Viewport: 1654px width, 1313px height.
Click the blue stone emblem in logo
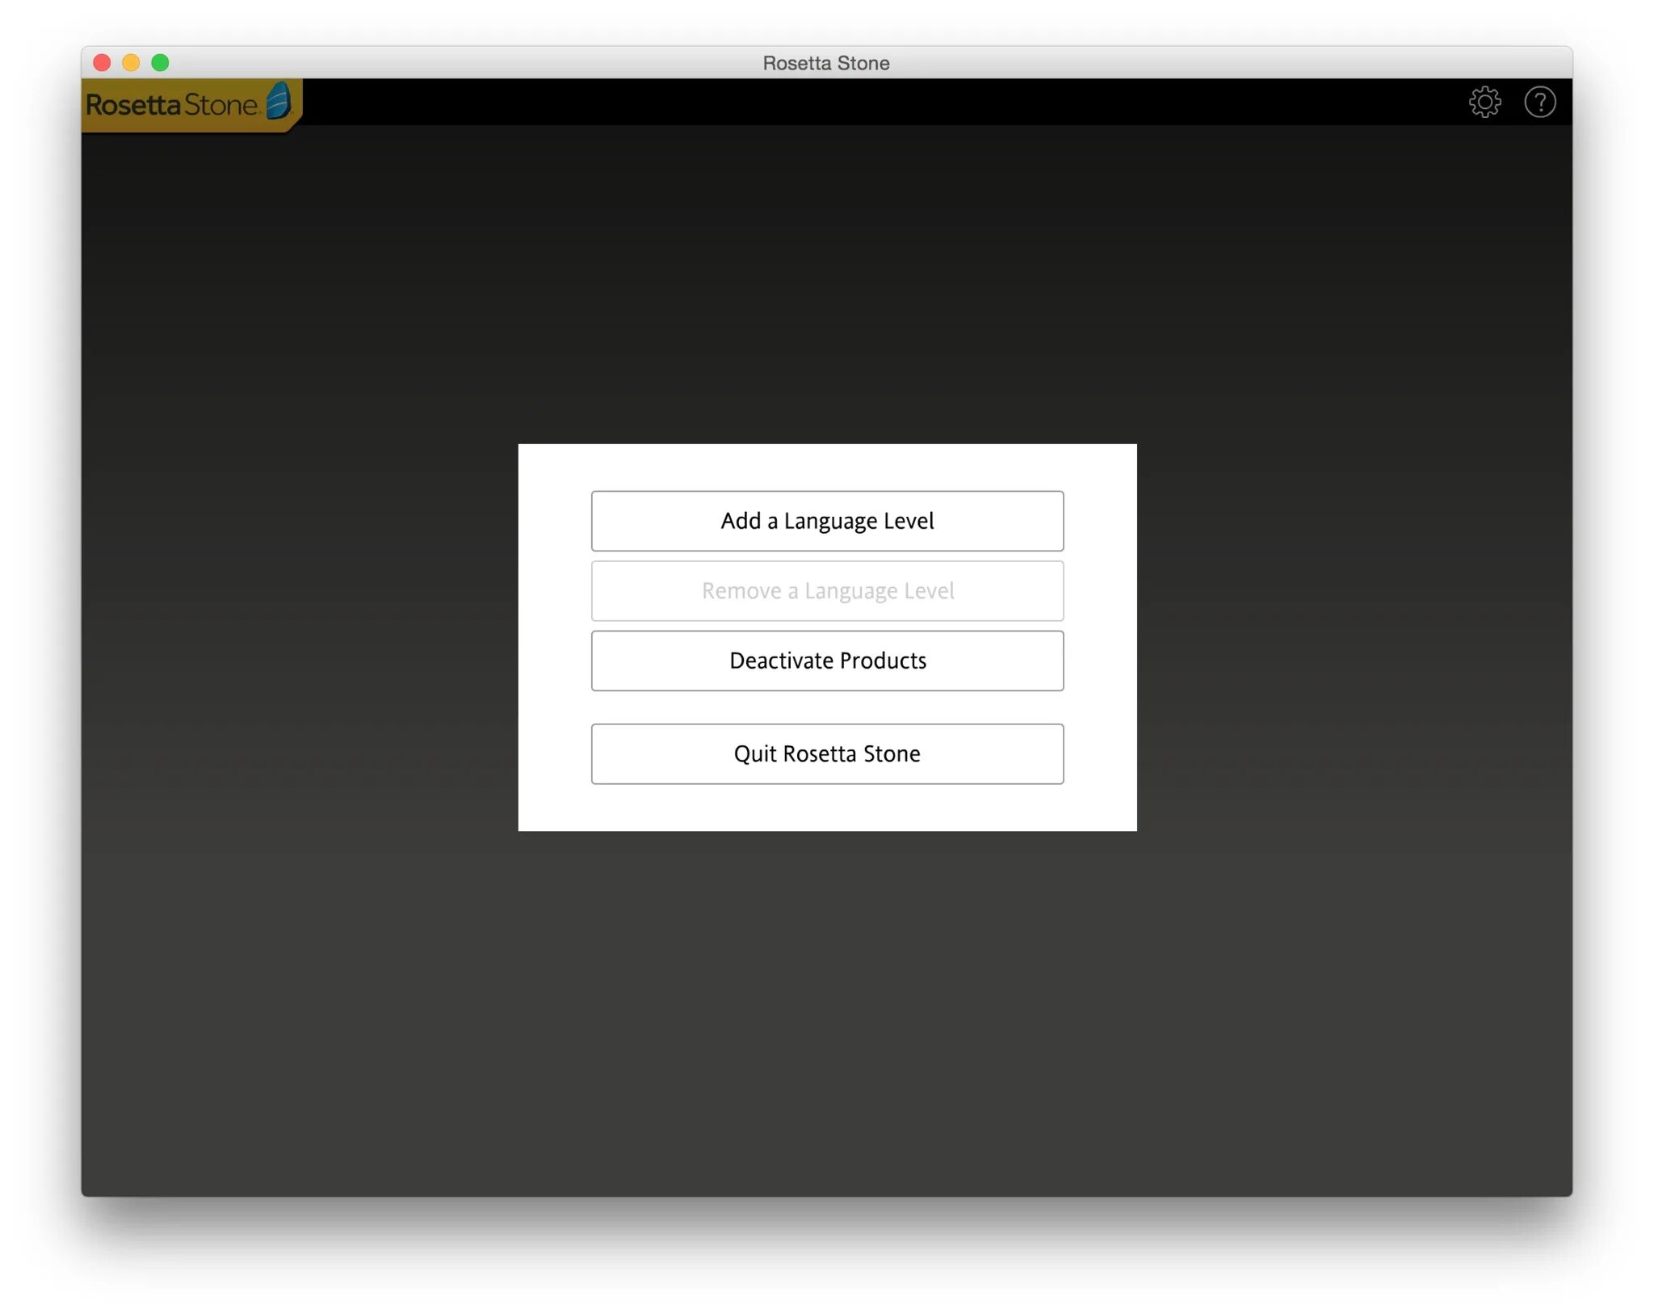tap(279, 101)
